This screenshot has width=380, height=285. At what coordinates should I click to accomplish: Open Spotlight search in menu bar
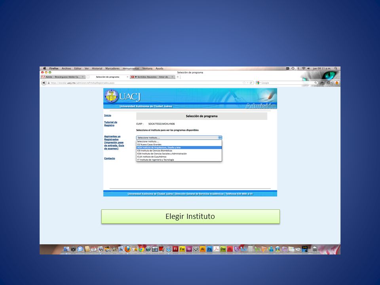coord(336,68)
